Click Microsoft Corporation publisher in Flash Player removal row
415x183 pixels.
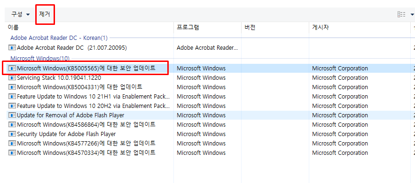[x=340, y=115]
